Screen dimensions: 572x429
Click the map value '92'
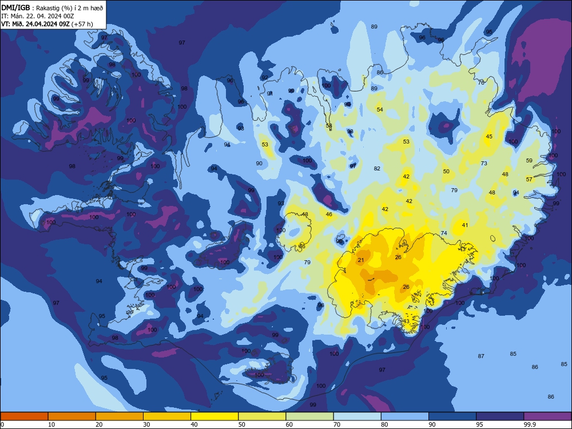click(265, 77)
